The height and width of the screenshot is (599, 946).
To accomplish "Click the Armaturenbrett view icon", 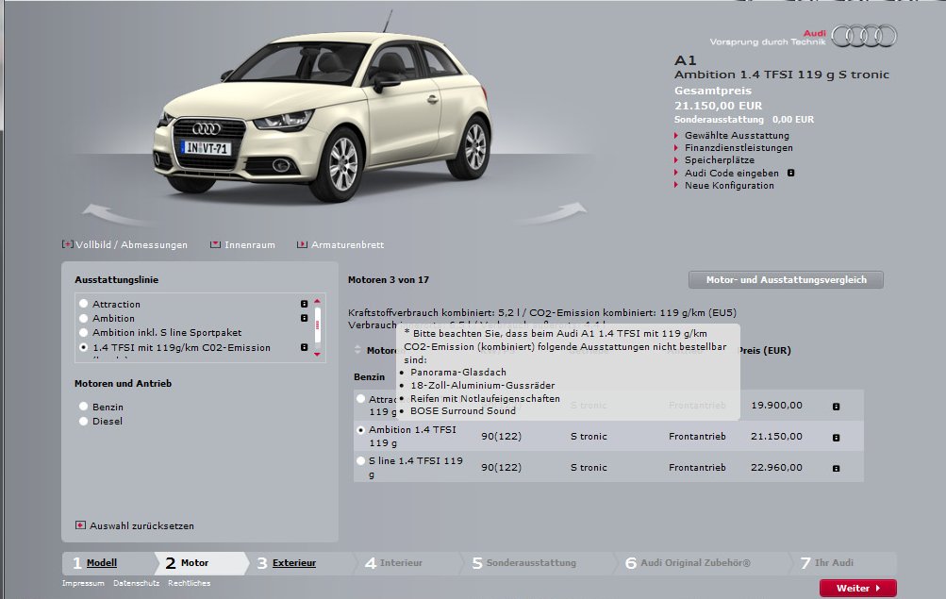I will (x=302, y=244).
